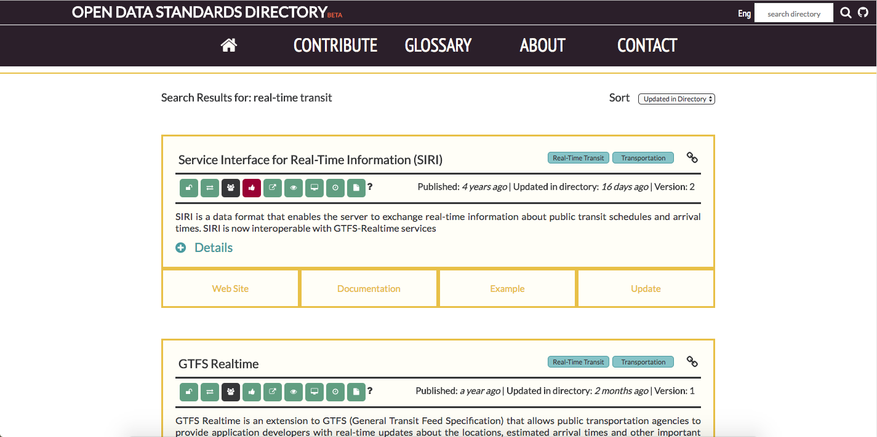Click the open-lock icon in the SIRI card
877x437 pixels.
coord(189,187)
